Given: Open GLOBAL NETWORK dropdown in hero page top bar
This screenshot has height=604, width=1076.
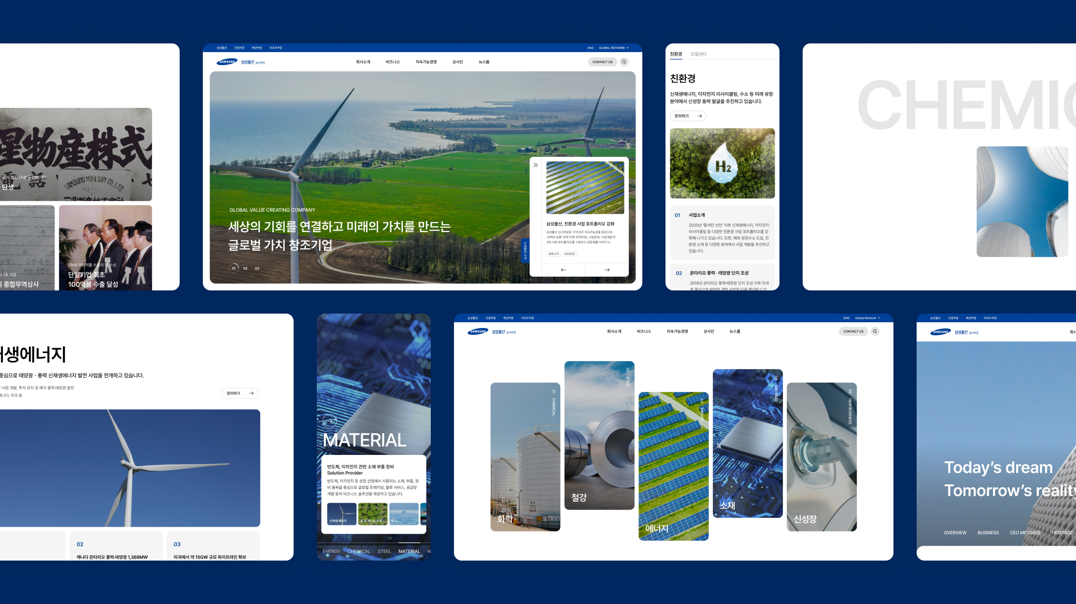Looking at the screenshot, I should 614,48.
